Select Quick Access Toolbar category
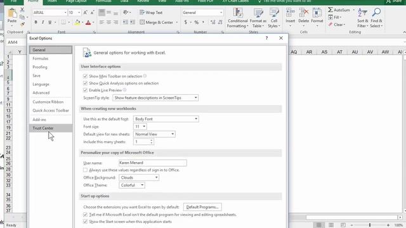 click(51, 110)
